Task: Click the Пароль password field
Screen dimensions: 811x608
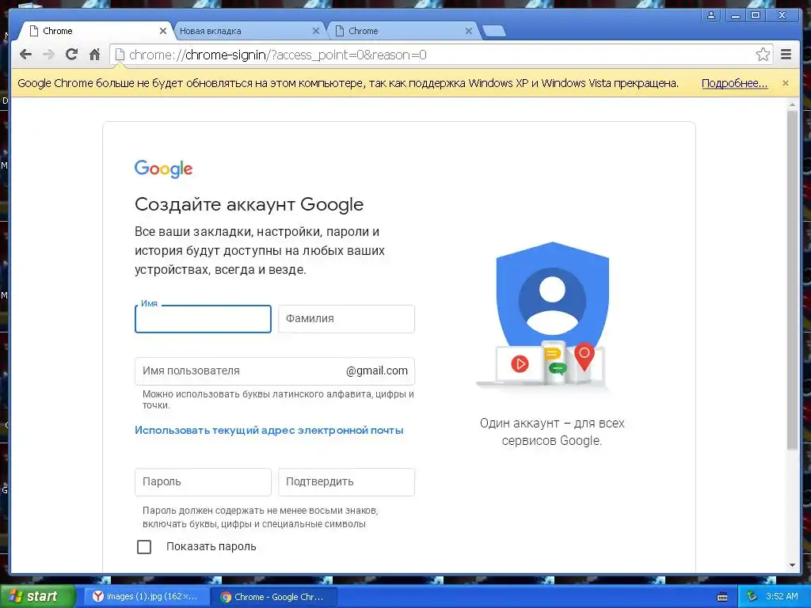Action: pos(203,482)
